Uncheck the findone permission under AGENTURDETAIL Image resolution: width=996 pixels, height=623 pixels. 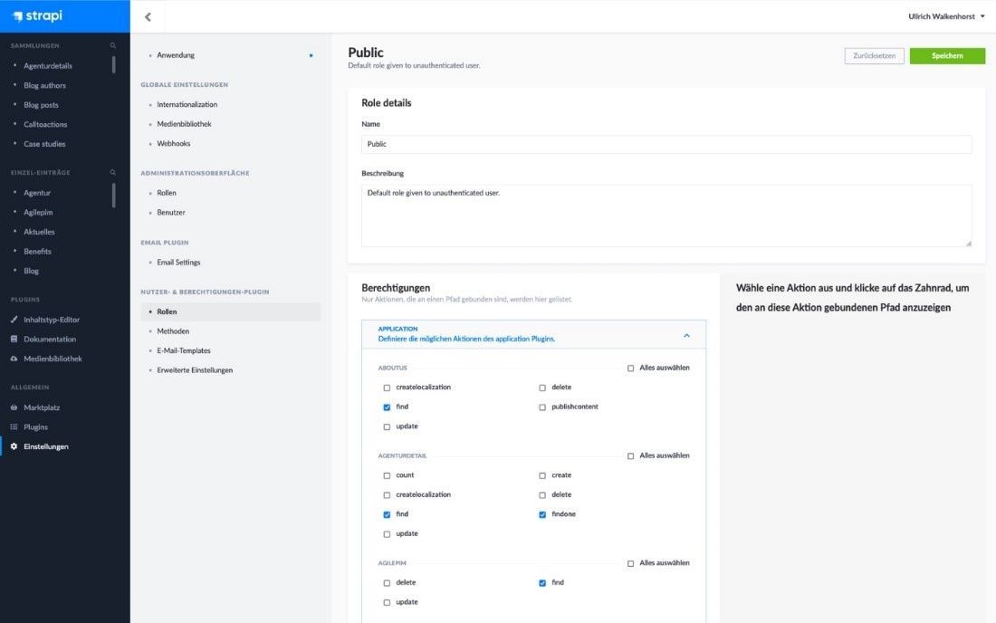[541, 513]
